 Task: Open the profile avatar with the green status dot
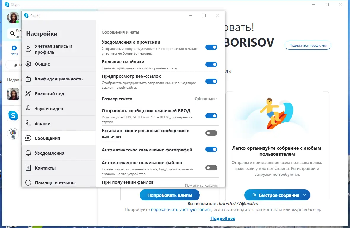pos(13,18)
